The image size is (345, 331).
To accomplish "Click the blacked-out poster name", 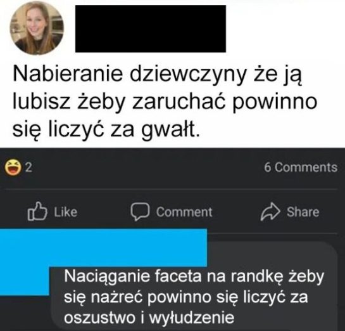I will click(x=151, y=29).
